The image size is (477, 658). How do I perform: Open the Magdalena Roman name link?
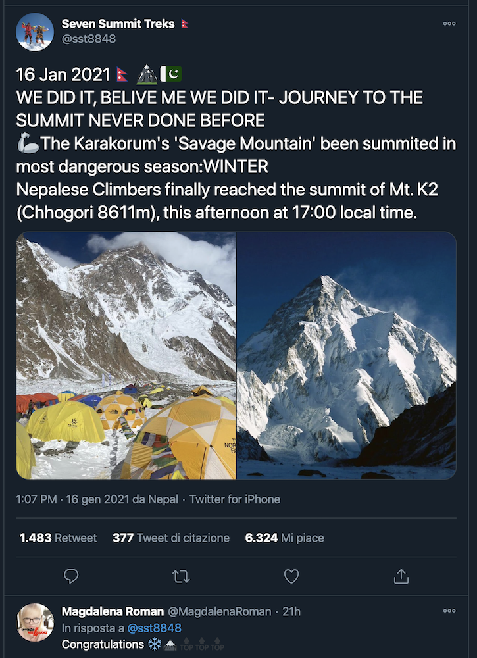click(113, 611)
